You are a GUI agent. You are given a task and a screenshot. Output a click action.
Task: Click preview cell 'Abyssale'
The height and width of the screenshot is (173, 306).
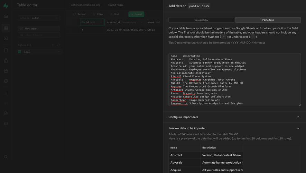pyautogui.click(x=184, y=163)
